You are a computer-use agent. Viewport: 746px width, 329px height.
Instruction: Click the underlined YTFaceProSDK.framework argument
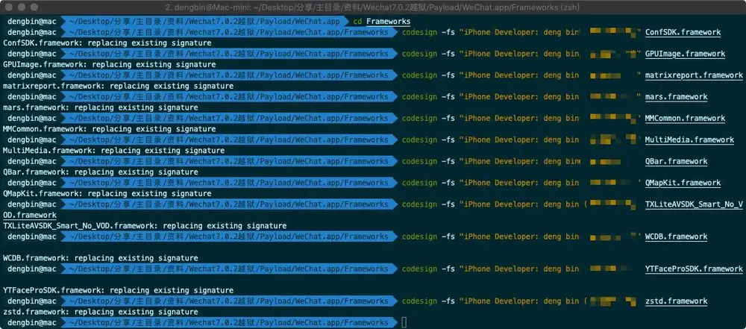pos(694,269)
